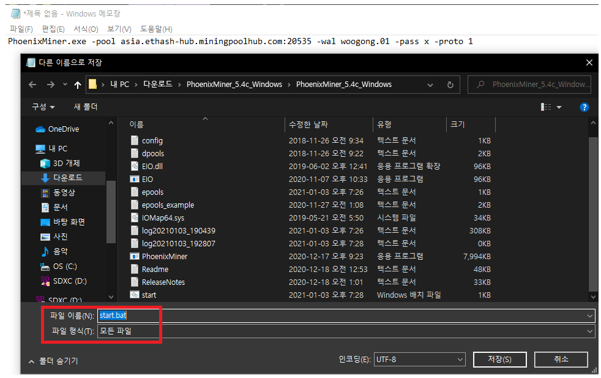
Task: Select log20210103_192807 file
Action: point(179,244)
